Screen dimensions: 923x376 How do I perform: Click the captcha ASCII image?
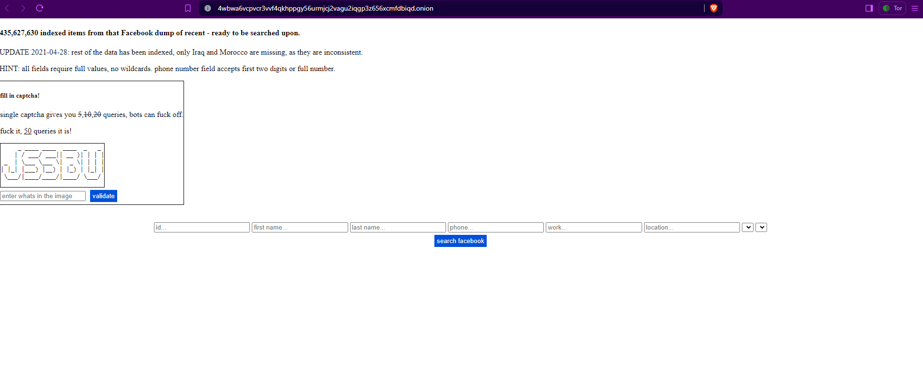click(52, 165)
